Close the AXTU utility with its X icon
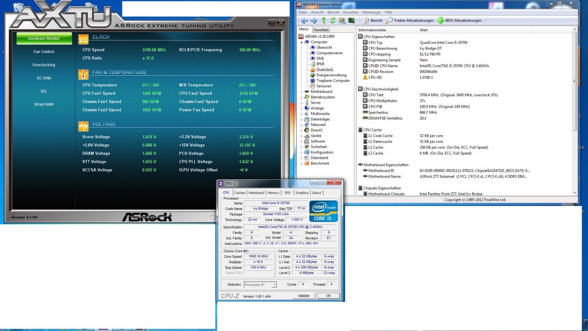588x331 pixels. (281, 23)
